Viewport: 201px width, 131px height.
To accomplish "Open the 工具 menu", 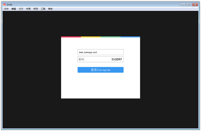I will tap(43, 9).
